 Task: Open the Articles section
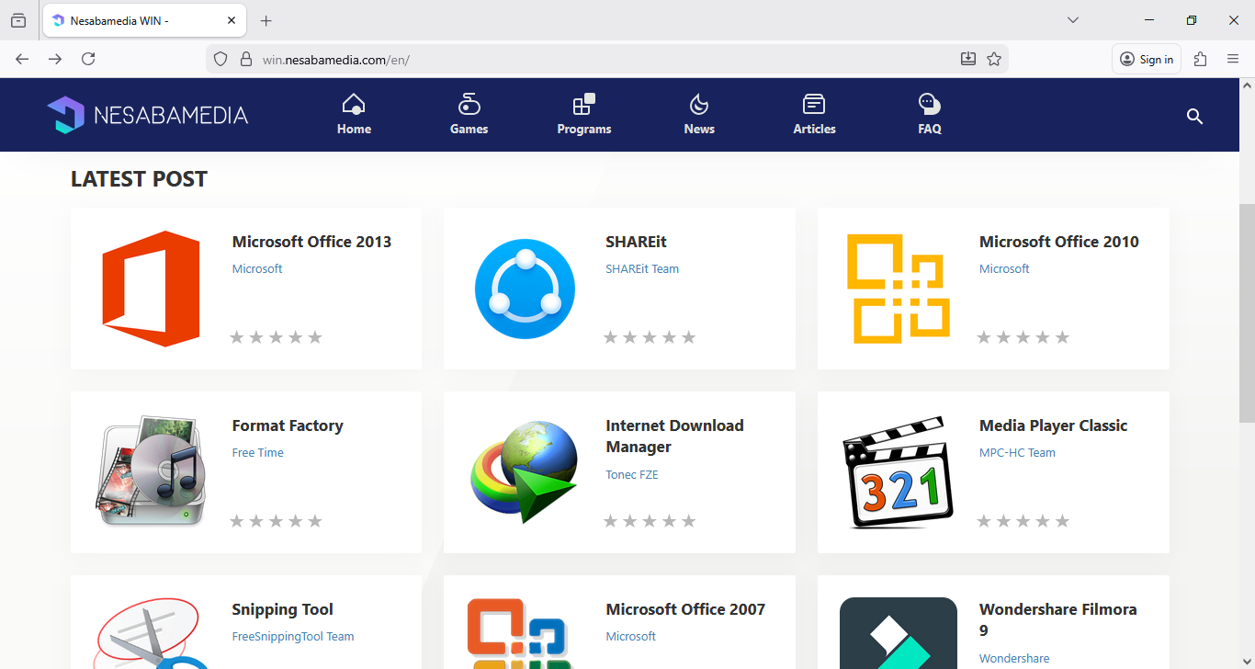pos(814,115)
